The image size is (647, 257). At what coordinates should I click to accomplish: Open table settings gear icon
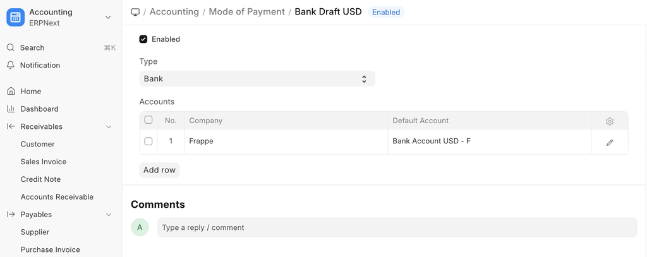[x=610, y=121]
